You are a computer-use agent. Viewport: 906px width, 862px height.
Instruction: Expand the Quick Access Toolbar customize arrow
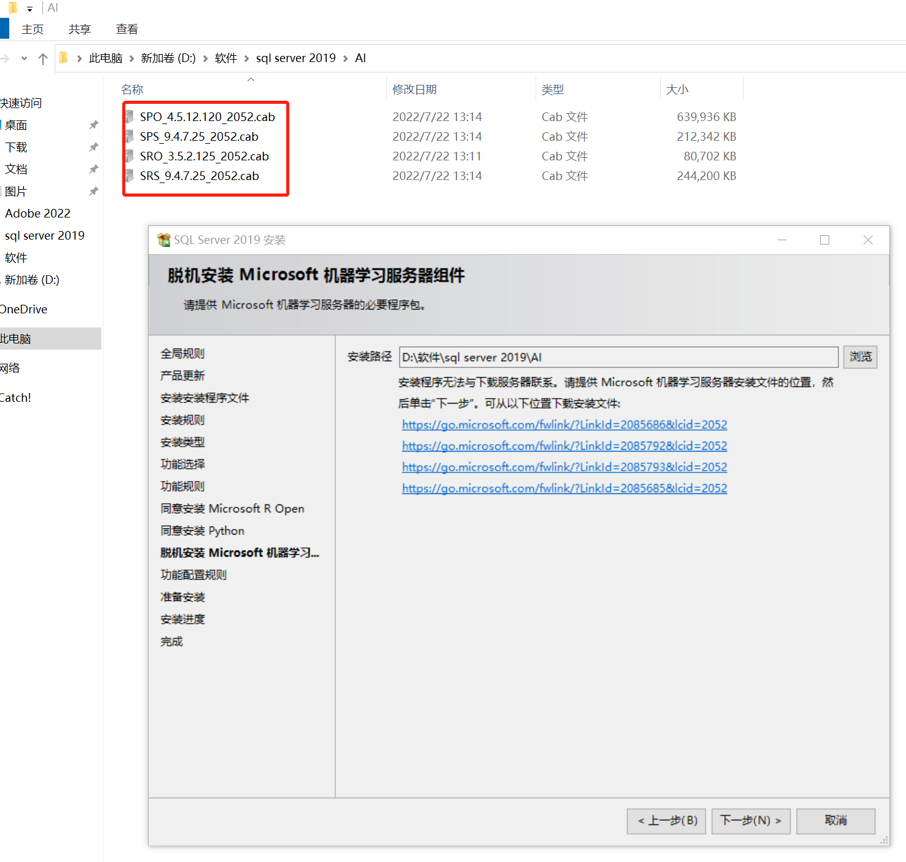(29, 9)
